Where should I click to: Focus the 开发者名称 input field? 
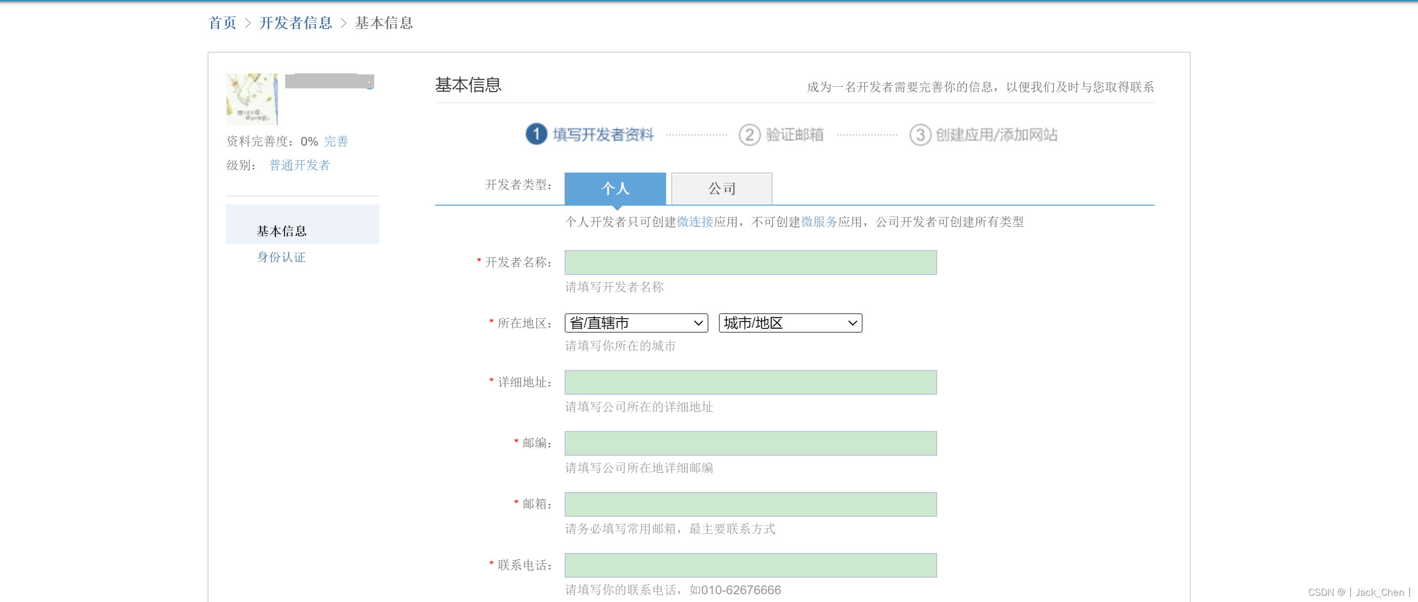[750, 262]
